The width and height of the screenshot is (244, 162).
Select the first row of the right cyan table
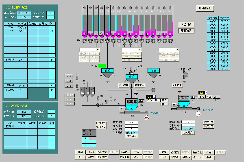tap(218, 21)
